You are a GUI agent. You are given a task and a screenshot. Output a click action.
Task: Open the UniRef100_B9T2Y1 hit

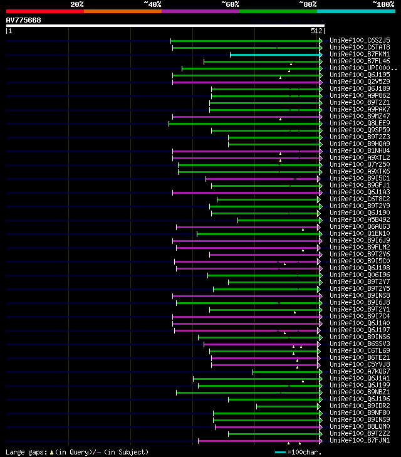point(360,309)
